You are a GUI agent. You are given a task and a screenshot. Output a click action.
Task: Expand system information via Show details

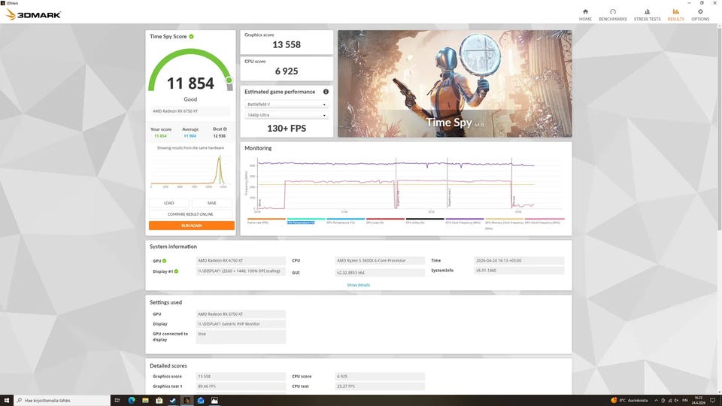(358, 285)
